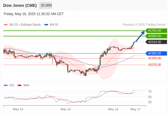Screen dimensions: 168x114
Task: Click the May 16 date axis label
Action: (x=113, y=109)
